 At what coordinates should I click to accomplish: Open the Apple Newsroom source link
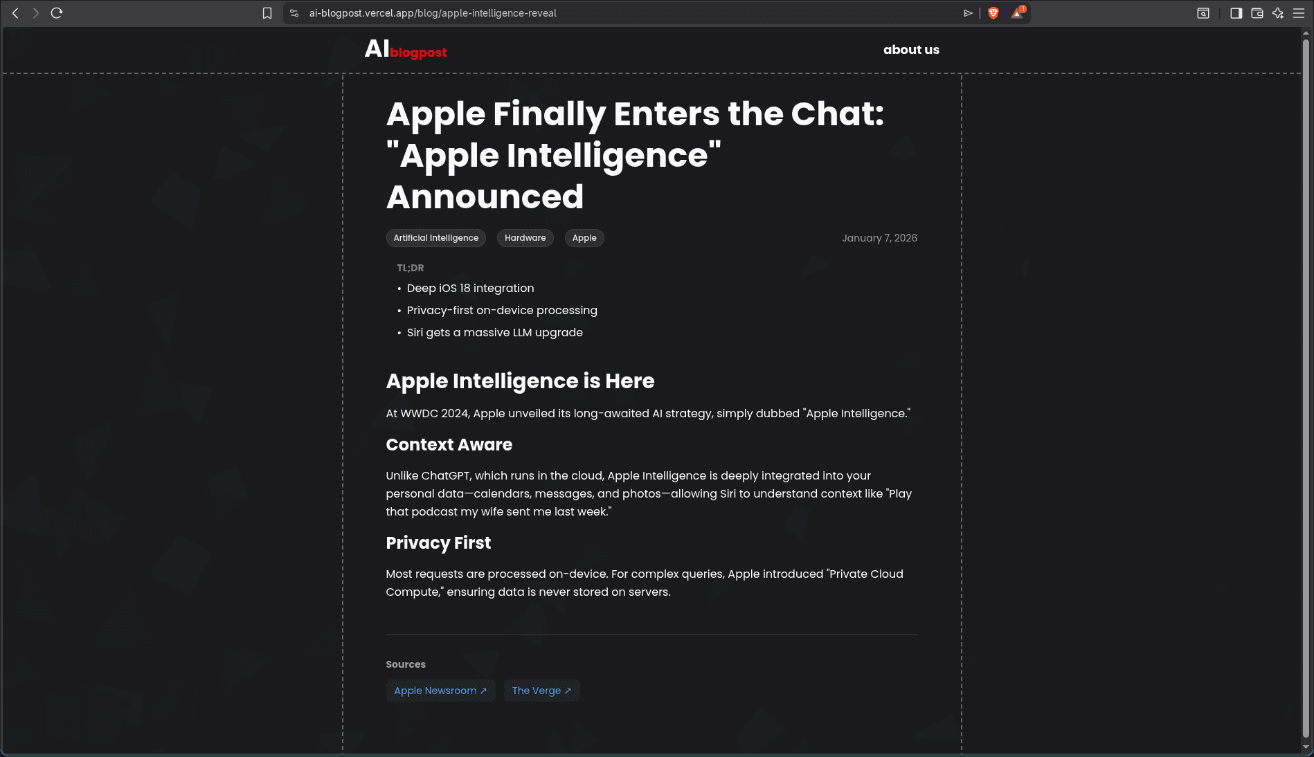point(440,691)
